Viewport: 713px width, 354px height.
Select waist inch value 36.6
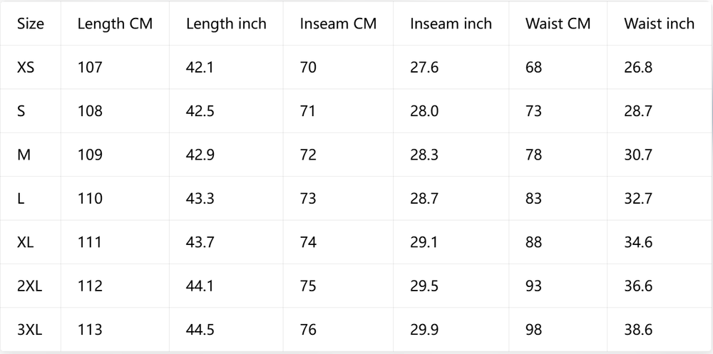coord(659,286)
